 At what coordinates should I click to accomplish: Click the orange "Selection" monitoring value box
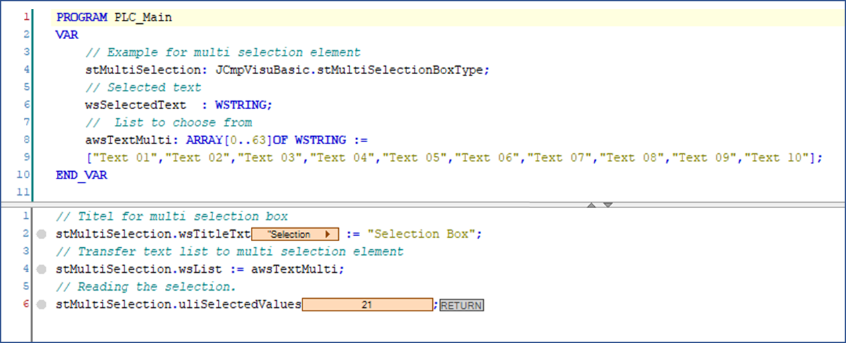(291, 235)
